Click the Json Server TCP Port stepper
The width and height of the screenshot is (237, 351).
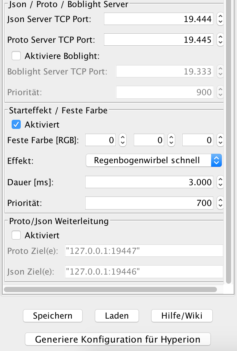[220, 19]
